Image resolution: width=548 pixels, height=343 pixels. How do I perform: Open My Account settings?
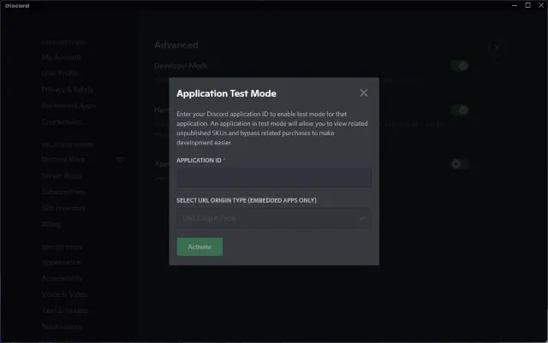pos(61,57)
